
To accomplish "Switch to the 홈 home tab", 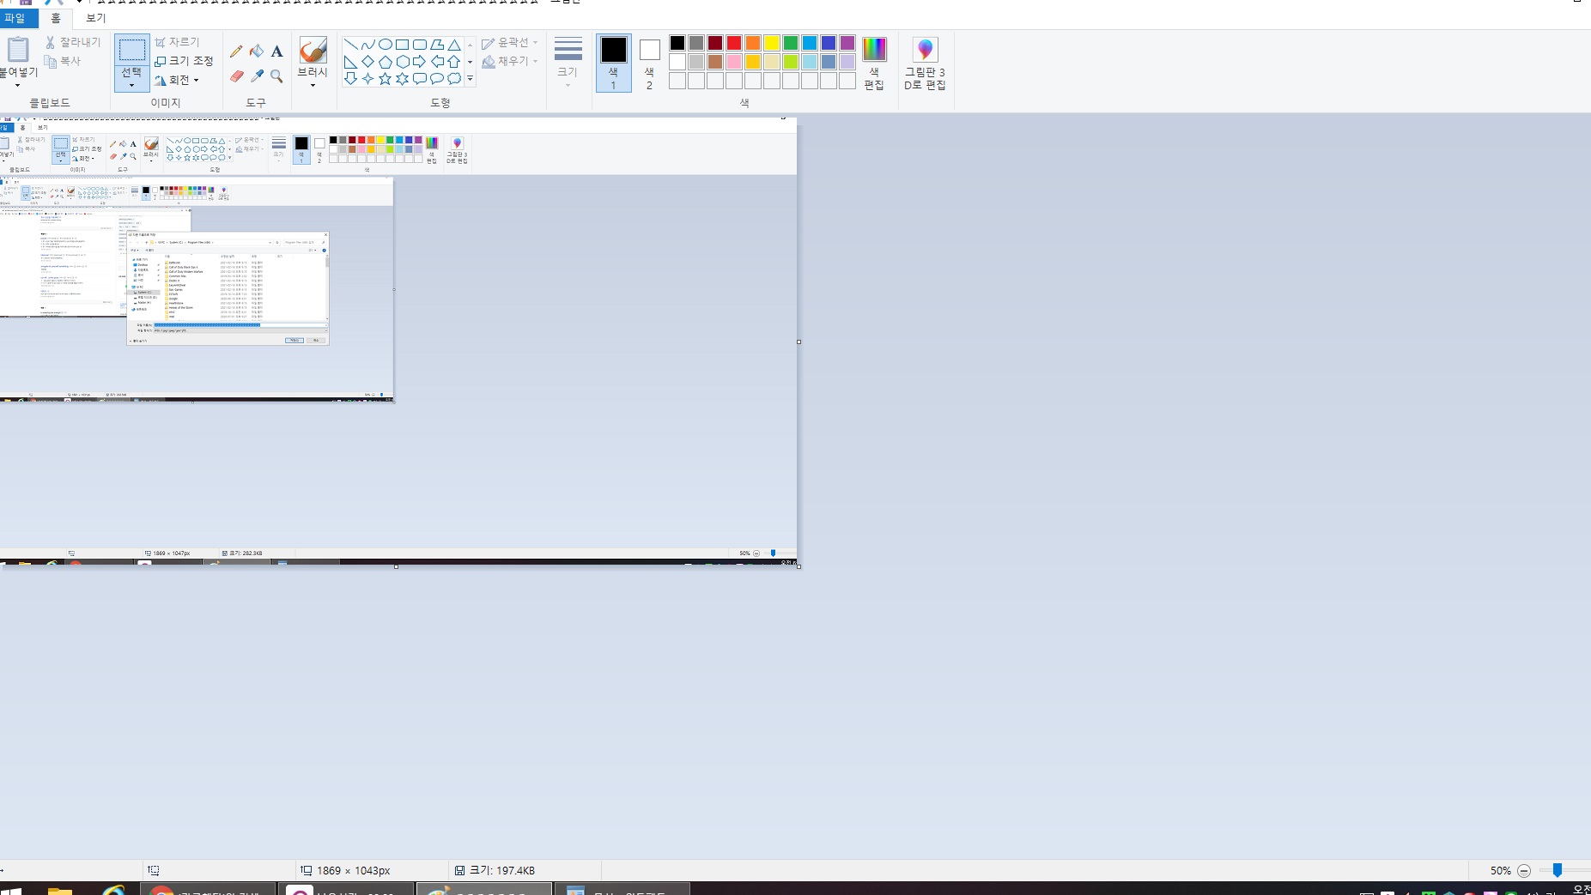I will click(x=56, y=18).
